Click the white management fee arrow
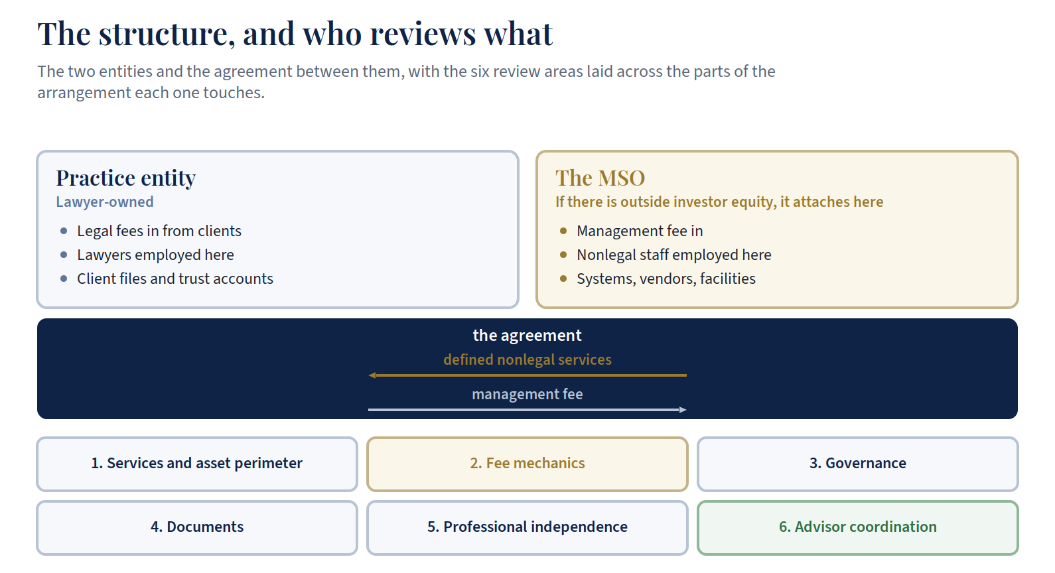The image size is (1055, 573). click(527, 410)
